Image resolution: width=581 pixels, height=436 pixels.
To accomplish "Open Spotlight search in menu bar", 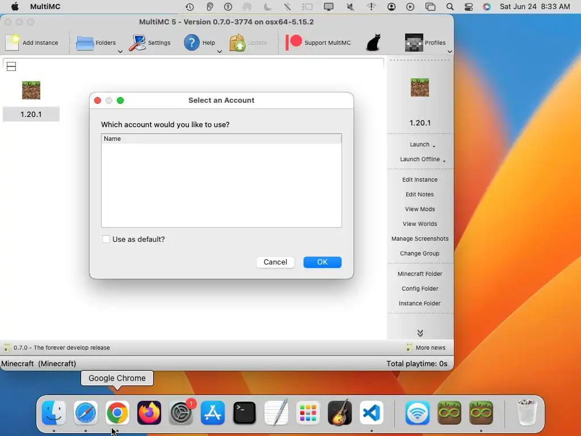I will [x=450, y=7].
